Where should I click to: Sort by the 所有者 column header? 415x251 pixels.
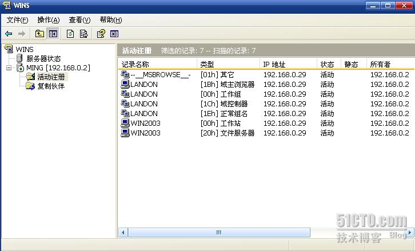[x=390, y=64]
